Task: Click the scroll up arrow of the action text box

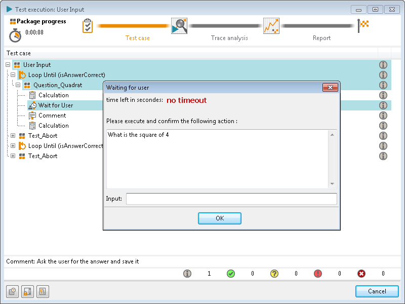Action: [332, 135]
